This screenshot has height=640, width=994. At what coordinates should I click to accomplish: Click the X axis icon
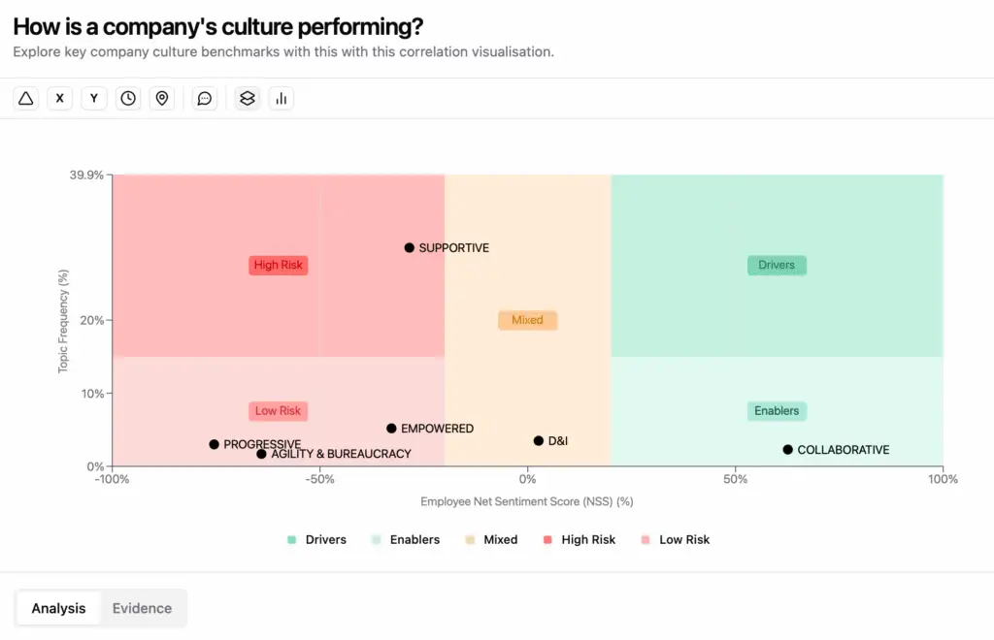[59, 98]
